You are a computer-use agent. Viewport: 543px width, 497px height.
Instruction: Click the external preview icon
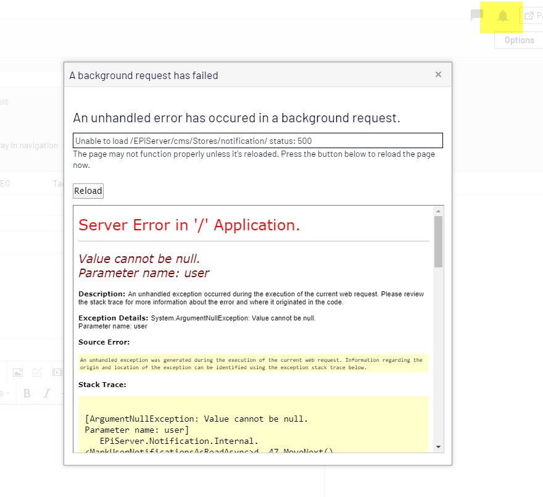(529, 16)
